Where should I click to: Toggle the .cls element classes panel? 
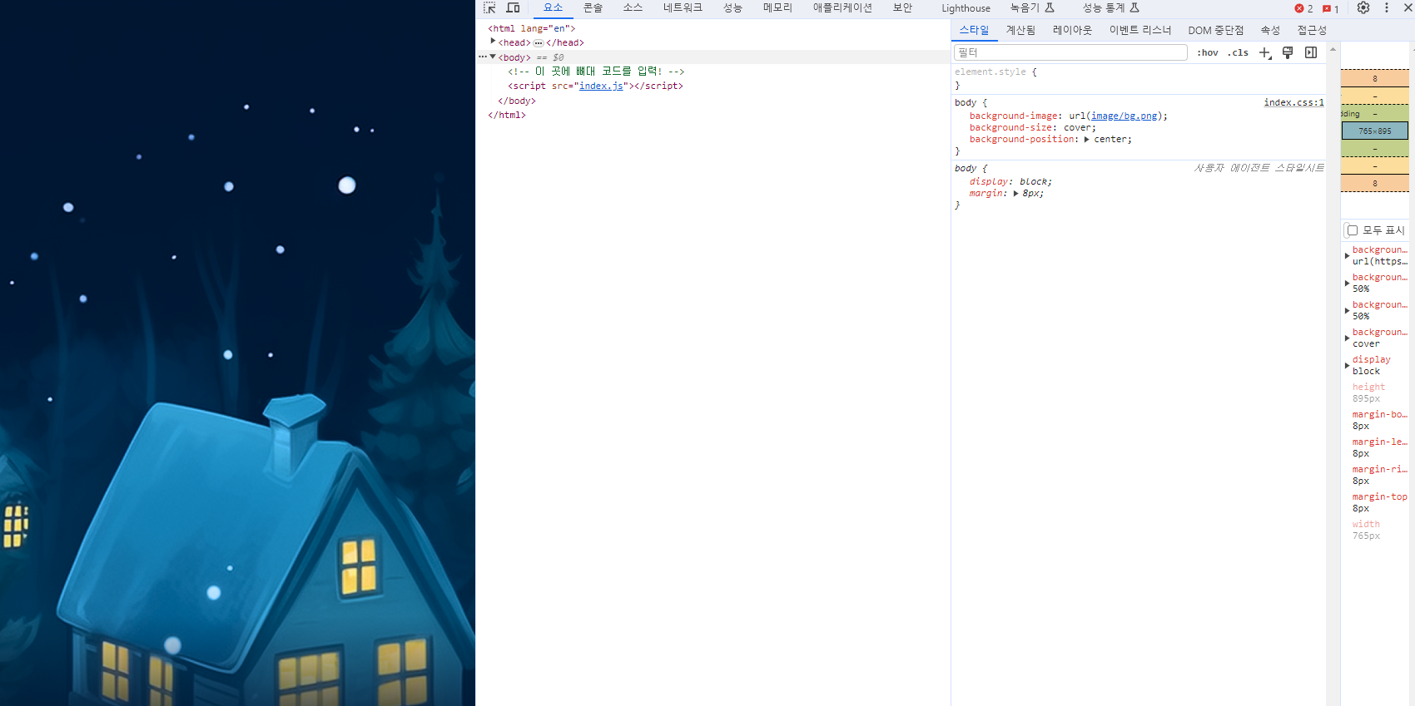1238,52
